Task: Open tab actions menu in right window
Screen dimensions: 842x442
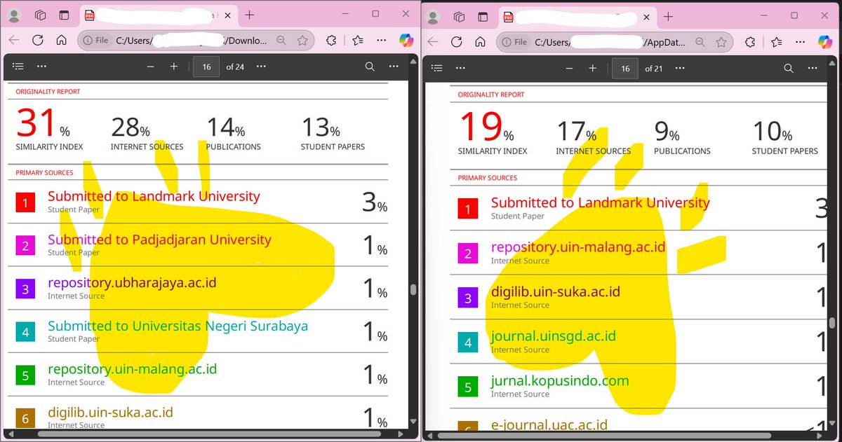Action: point(483,15)
